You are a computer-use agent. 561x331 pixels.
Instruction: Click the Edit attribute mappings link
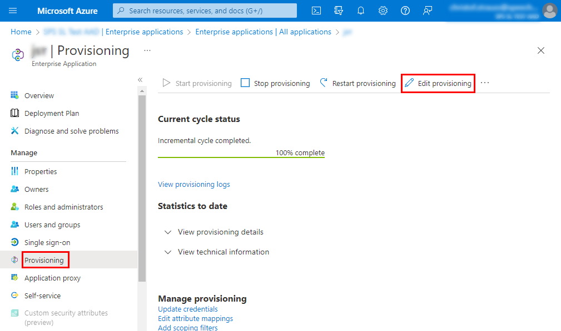click(x=195, y=318)
